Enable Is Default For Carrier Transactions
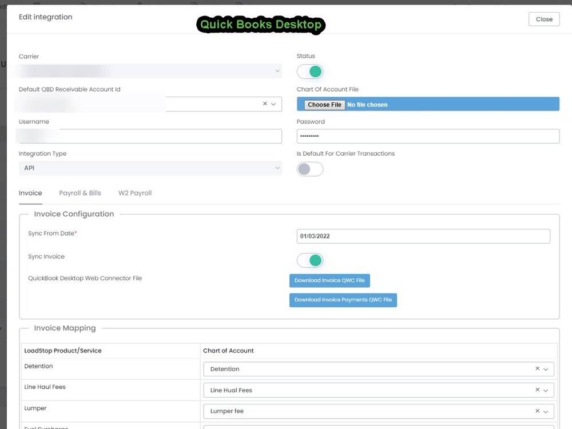Image resolution: width=572 pixels, height=429 pixels. pyautogui.click(x=310, y=169)
